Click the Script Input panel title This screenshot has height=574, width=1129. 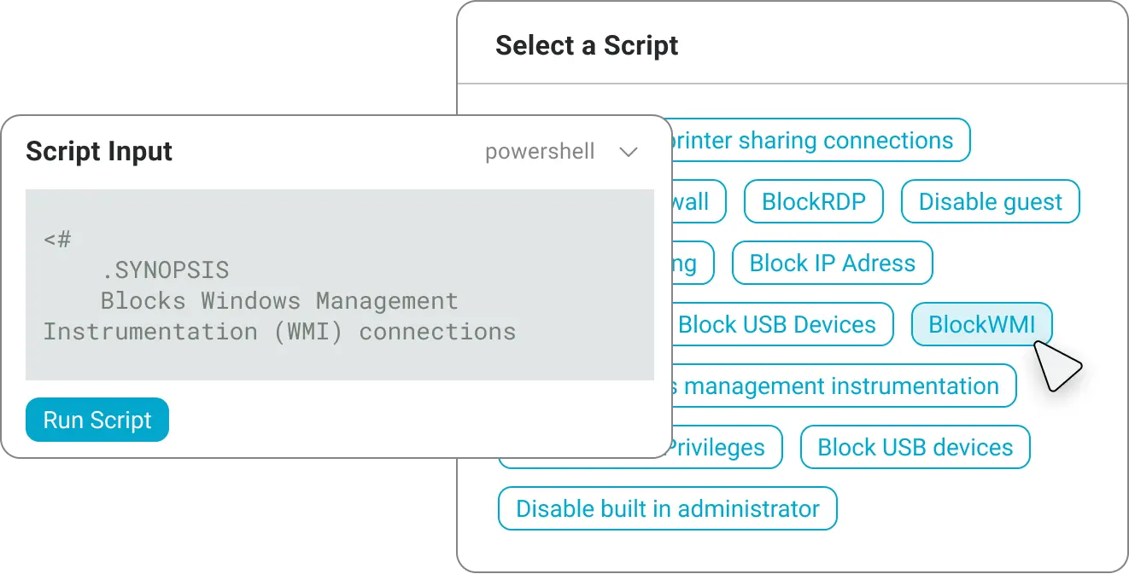tap(99, 152)
